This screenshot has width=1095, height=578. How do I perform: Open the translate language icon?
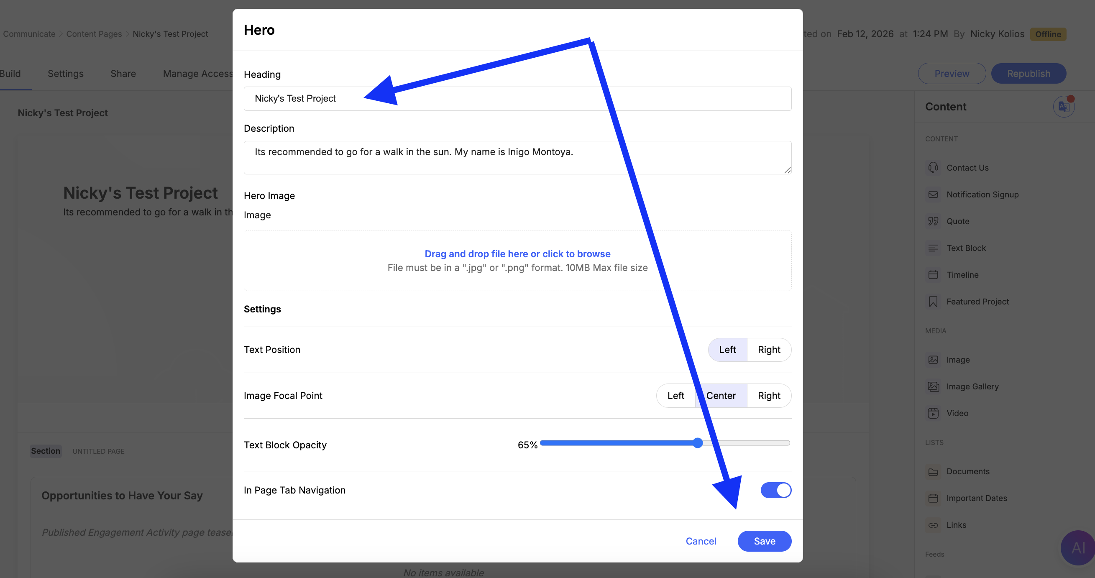coord(1064,107)
